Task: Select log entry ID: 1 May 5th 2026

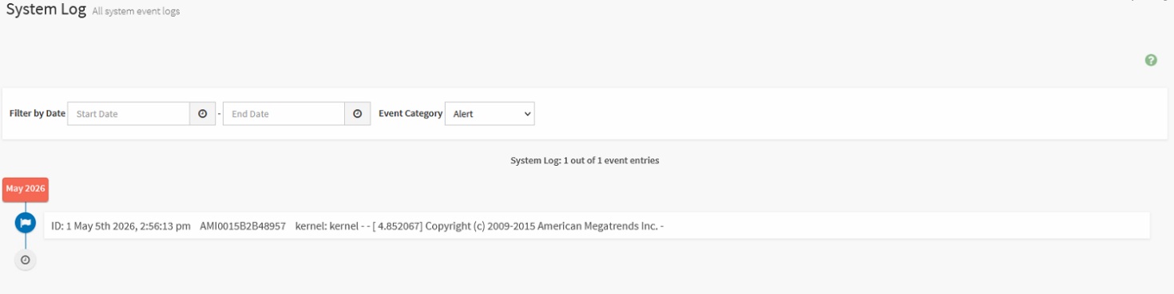Action: coord(597,225)
